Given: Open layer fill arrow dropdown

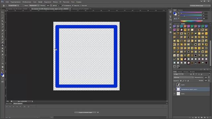Looking at the screenshot, I should coord(209,81).
